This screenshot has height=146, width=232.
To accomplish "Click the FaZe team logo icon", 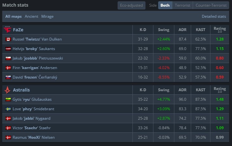I will tap(7, 30).
